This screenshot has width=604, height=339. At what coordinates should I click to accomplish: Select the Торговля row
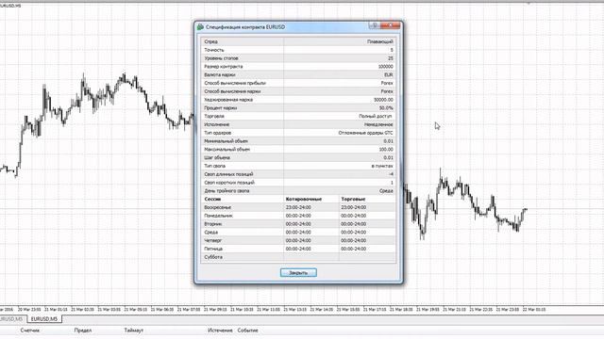298,116
